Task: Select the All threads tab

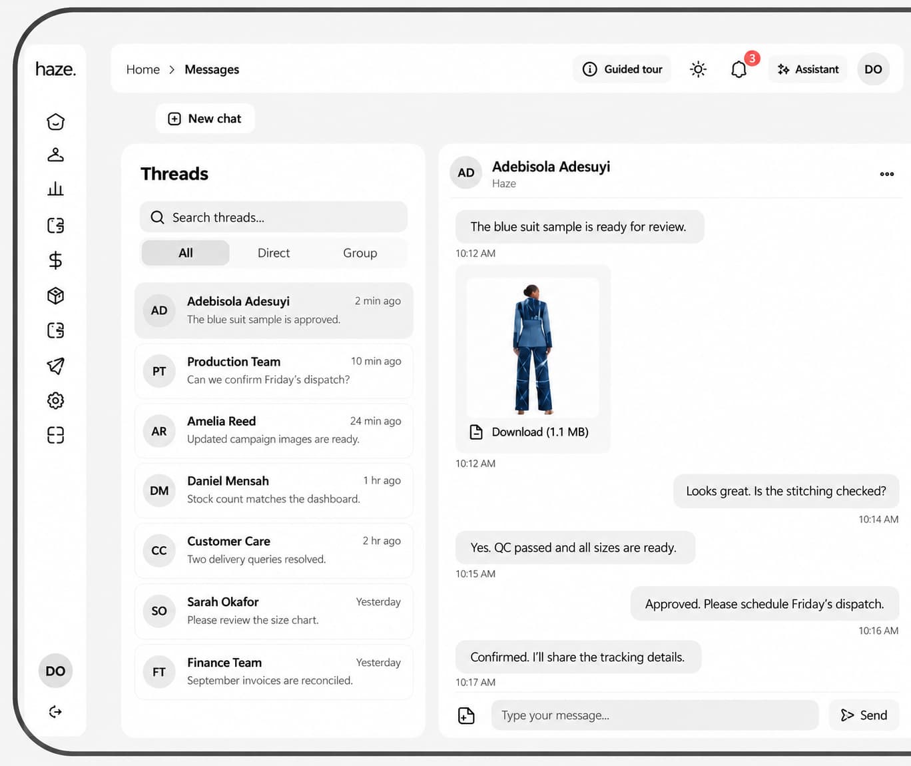Action: pos(186,253)
